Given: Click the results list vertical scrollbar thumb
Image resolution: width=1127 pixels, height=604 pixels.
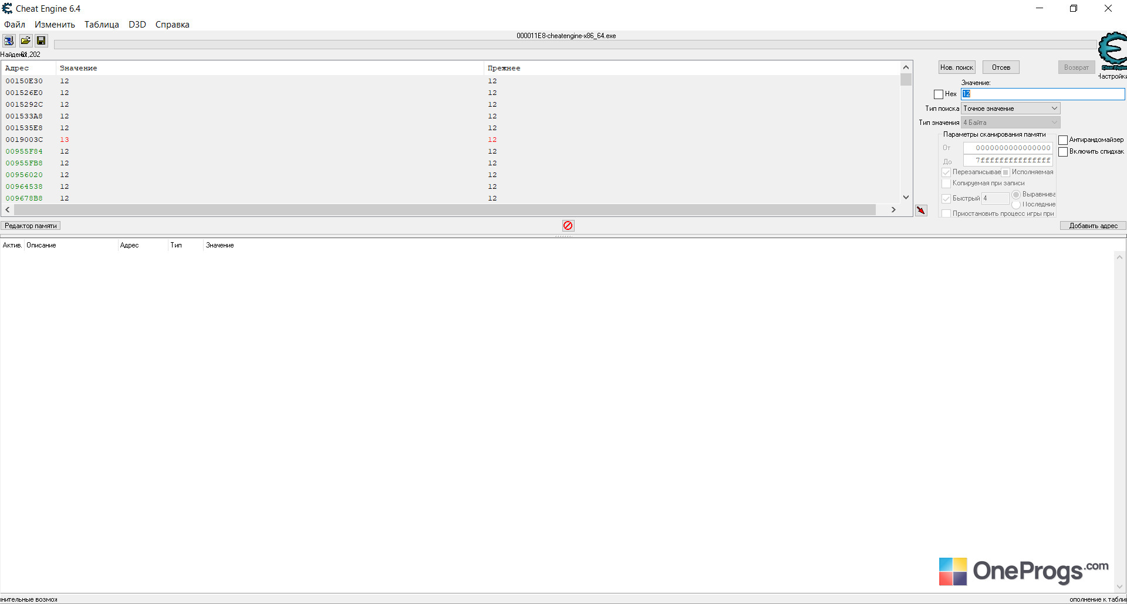Looking at the screenshot, I should click(906, 80).
